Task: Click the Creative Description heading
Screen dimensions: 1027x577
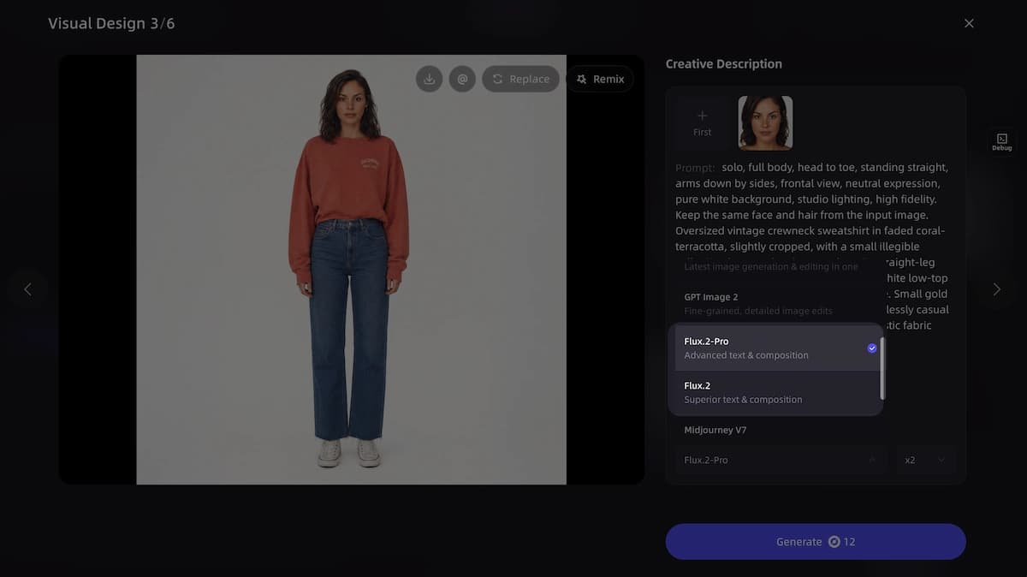Action: click(x=723, y=63)
